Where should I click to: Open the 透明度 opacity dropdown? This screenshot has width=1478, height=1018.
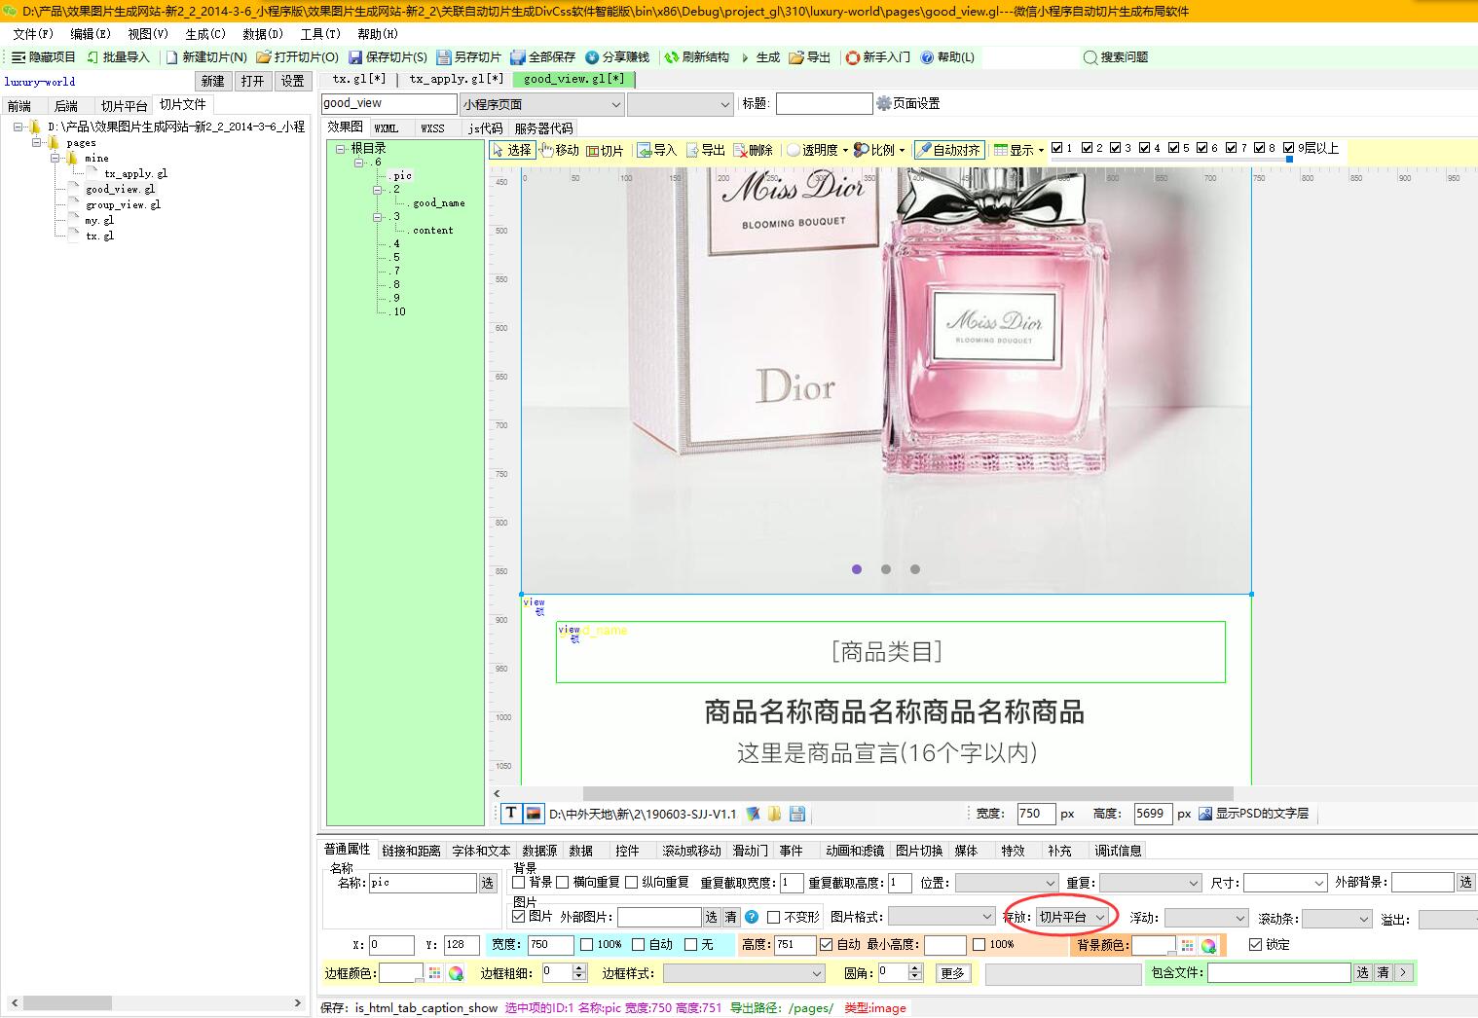(845, 150)
